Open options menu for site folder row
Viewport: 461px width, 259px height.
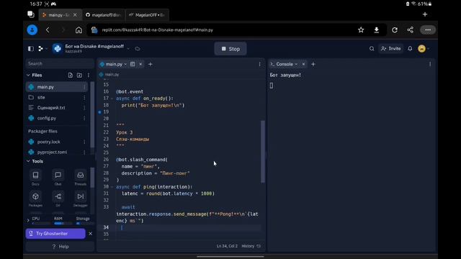coord(84,97)
